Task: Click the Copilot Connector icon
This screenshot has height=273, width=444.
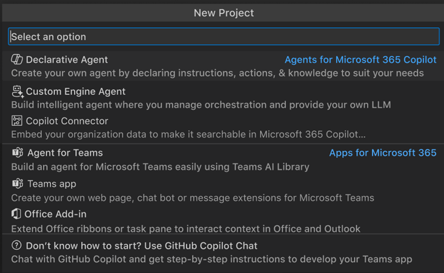Action: point(17,121)
